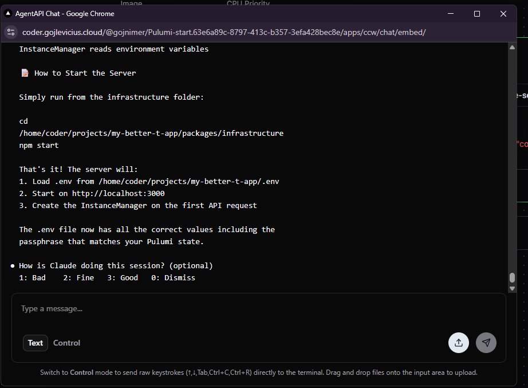Maximize the AgentAPI Chat window
Image resolution: width=528 pixels, height=388 pixels.
[x=477, y=14]
